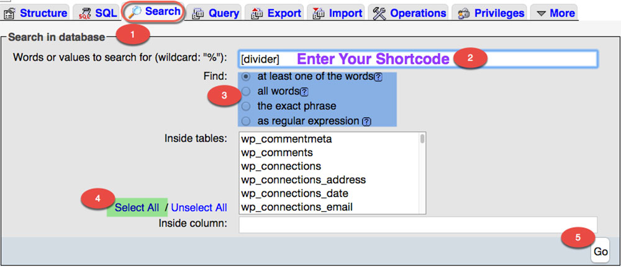The width and height of the screenshot is (621, 267).
Task: Click the Import tab icon
Action: (x=318, y=13)
